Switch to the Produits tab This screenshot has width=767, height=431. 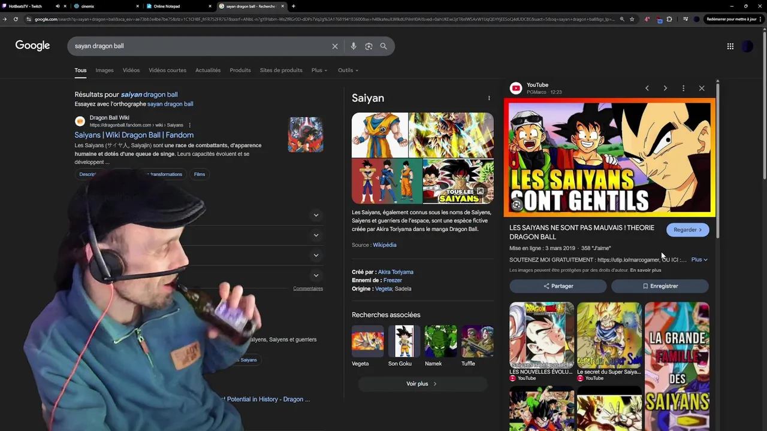point(240,70)
